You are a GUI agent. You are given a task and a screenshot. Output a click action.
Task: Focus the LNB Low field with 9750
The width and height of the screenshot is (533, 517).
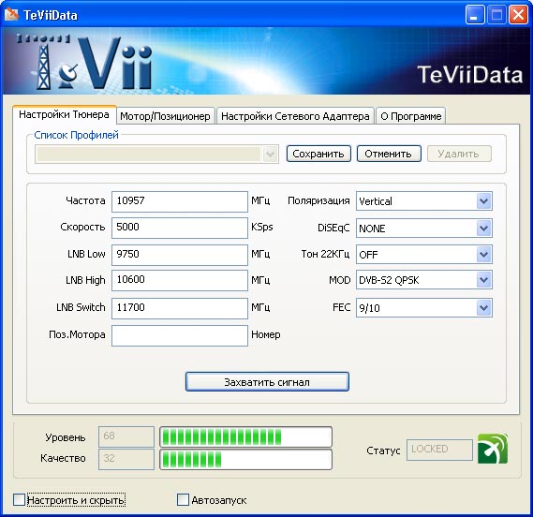click(x=180, y=255)
